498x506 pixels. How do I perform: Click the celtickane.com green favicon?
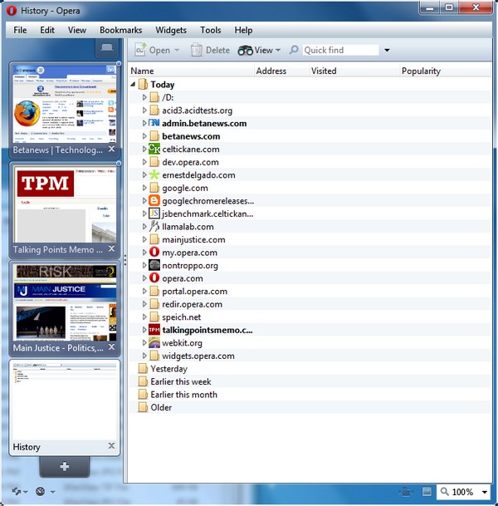coord(154,149)
